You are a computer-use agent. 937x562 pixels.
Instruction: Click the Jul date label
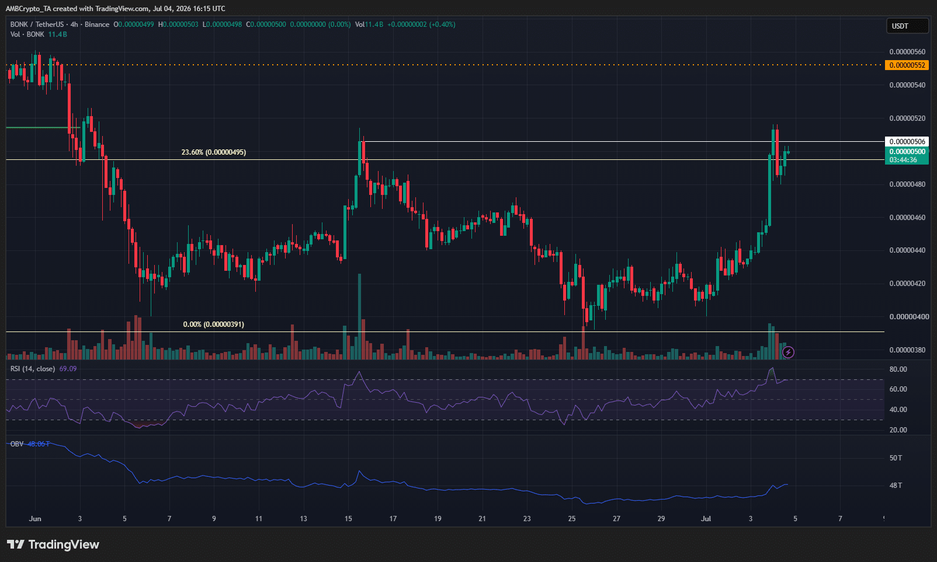[706, 519]
